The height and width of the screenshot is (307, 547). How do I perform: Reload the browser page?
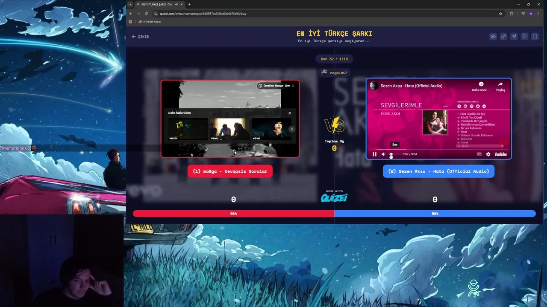pyautogui.click(x=146, y=14)
